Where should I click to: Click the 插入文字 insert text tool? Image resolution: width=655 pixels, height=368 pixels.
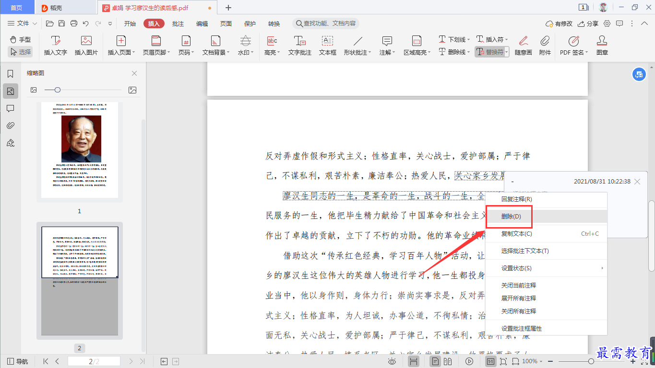[56, 46]
